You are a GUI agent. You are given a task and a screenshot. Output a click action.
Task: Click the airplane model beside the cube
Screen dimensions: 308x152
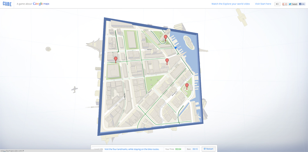click(x=74, y=90)
